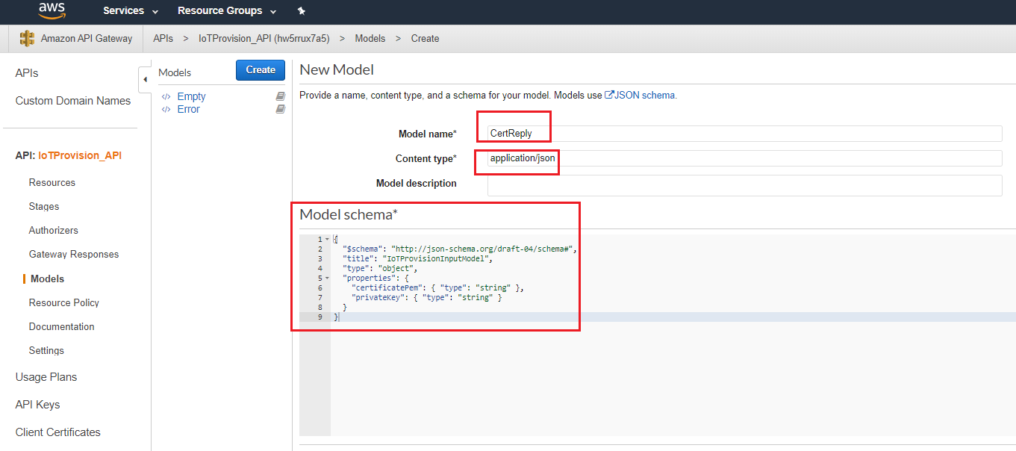This screenshot has width=1016, height=451.
Task: Open Client Certificates in the sidebar
Action: point(58,432)
